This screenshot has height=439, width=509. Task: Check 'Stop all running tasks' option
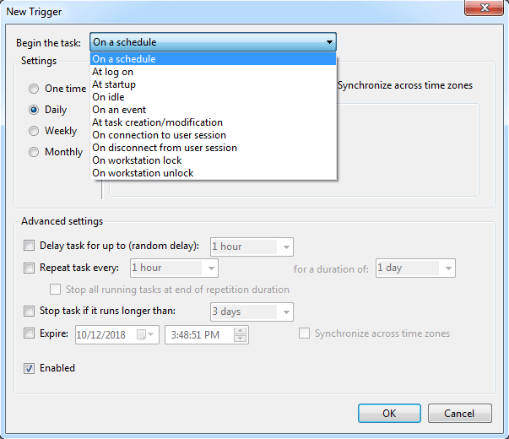[55, 289]
